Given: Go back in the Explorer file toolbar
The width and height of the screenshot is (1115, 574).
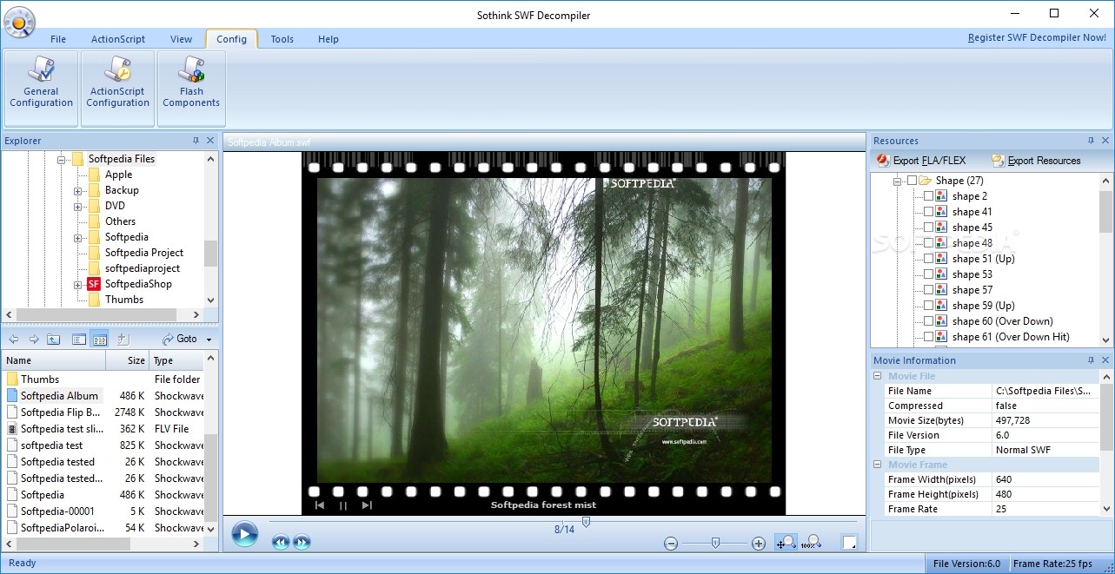Looking at the screenshot, I should 14,340.
